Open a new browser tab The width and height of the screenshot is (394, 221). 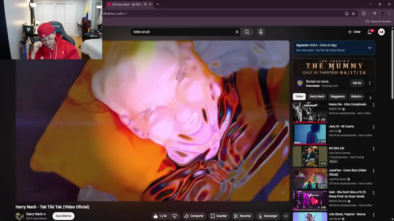pyautogui.click(x=158, y=4)
